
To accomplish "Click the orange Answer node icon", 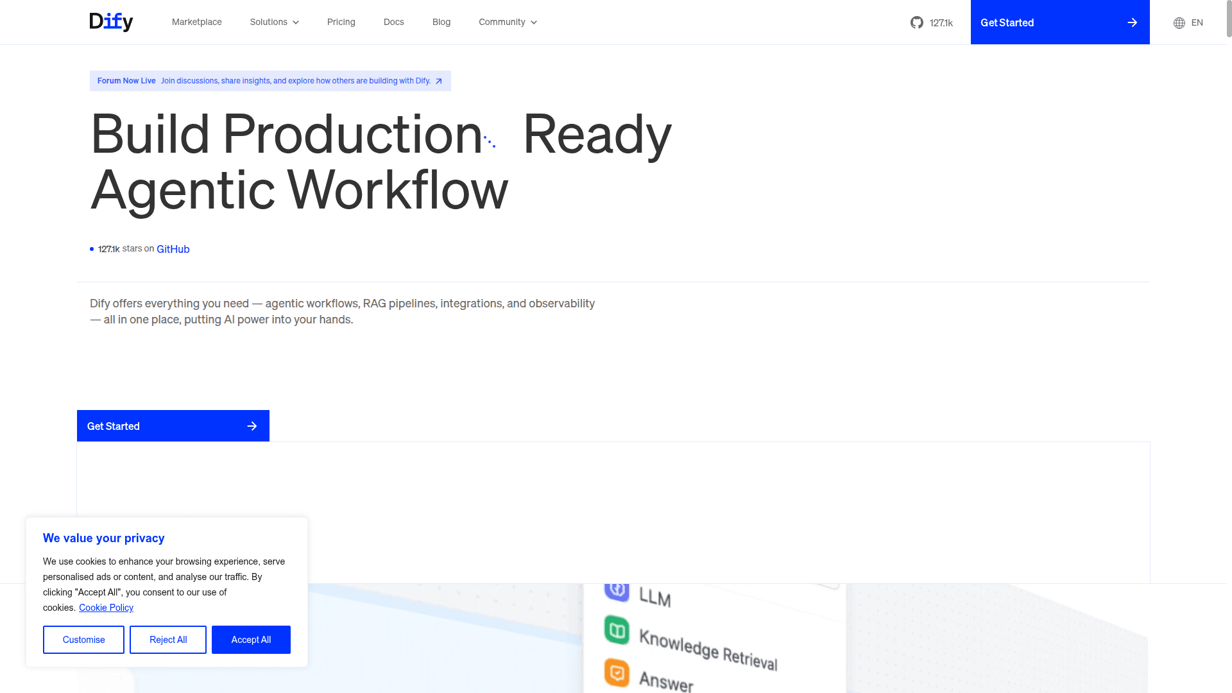I will 617,672.
